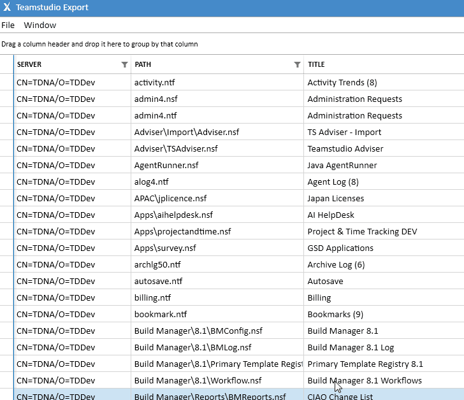Open the File menu

[x=8, y=25]
